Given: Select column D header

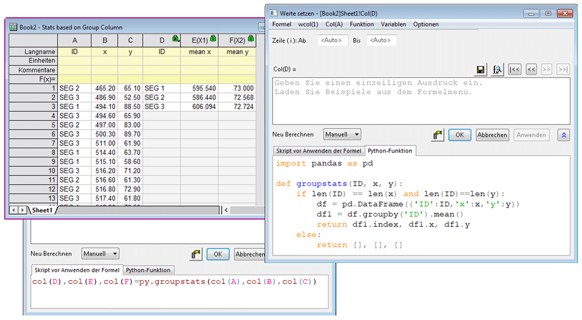Looking at the screenshot, I should point(162,41).
